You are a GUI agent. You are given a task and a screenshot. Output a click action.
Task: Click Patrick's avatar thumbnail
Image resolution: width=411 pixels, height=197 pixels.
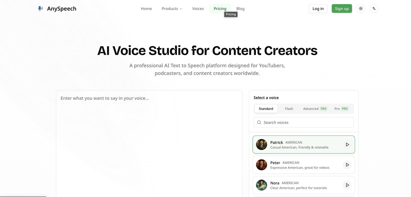point(261,145)
